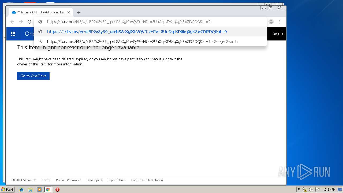Change language English (United States)

point(147,180)
